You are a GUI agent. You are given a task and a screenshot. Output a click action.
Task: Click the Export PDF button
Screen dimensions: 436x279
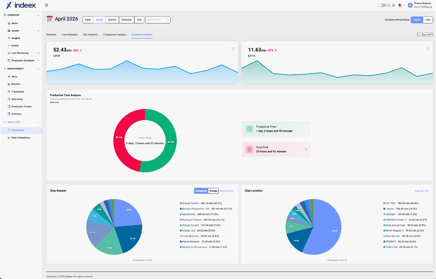pyautogui.click(x=425, y=35)
